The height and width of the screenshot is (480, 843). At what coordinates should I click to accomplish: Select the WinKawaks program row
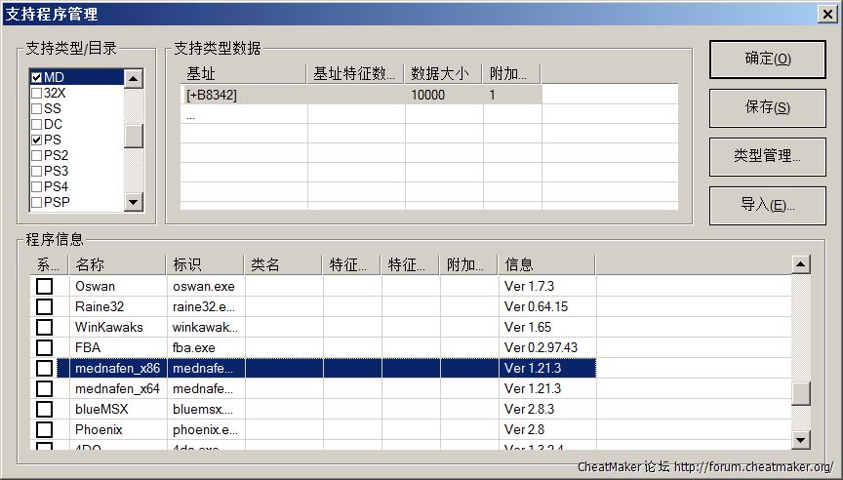pos(108,327)
